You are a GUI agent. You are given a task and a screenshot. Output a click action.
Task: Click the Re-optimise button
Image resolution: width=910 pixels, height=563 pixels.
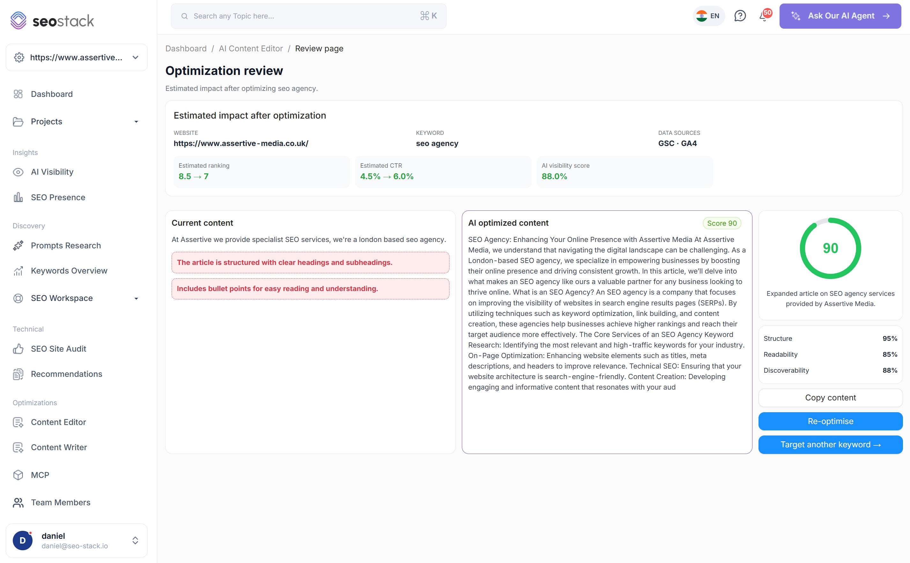[x=830, y=421]
